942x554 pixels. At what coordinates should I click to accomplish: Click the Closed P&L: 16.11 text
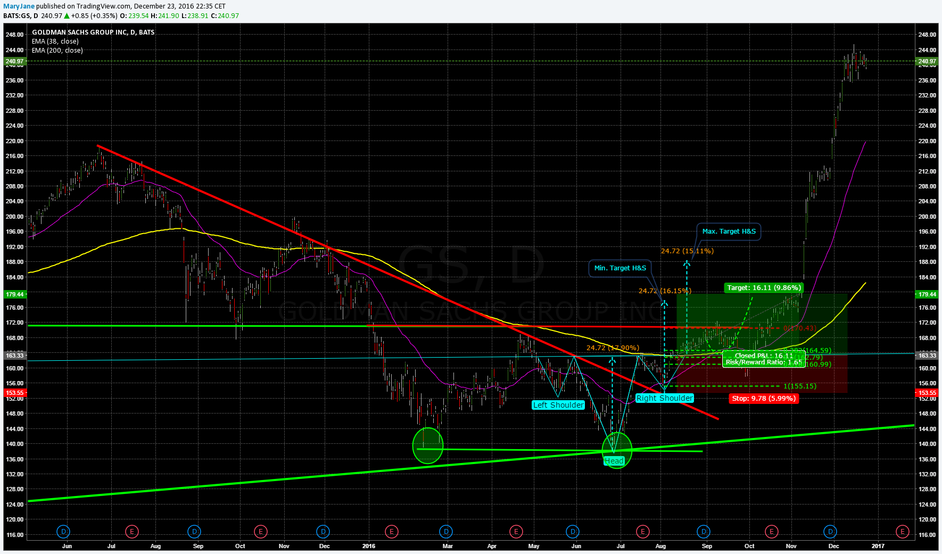coord(764,355)
